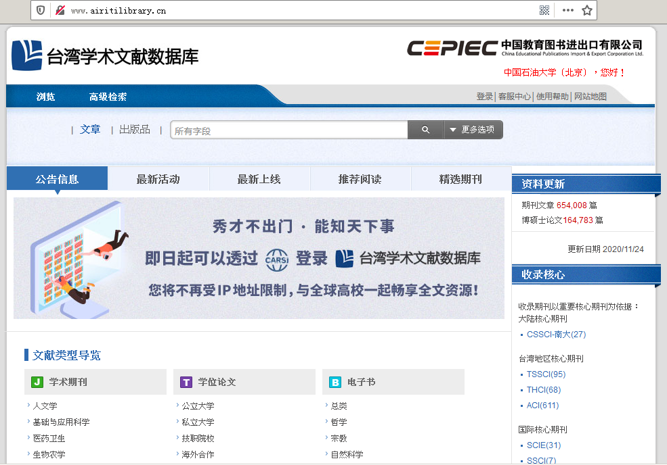Open 高级检索 in the navigation bar

click(108, 97)
